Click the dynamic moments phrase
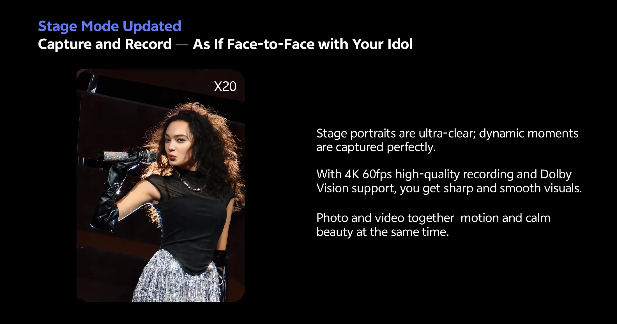617x324 pixels. (x=528, y=133)
